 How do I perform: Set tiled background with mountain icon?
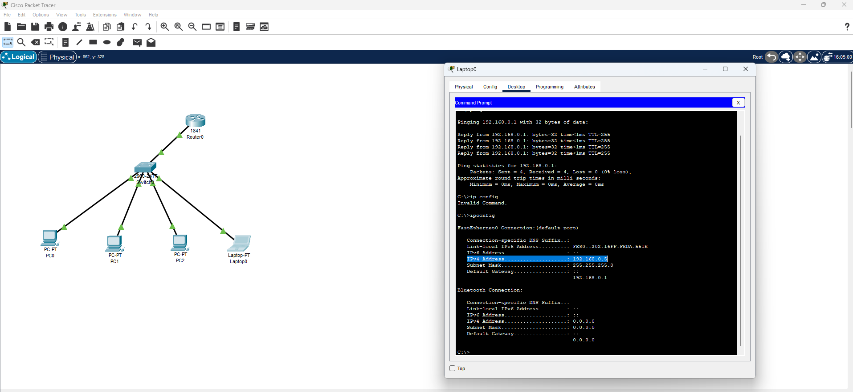(x=814, y=57)
